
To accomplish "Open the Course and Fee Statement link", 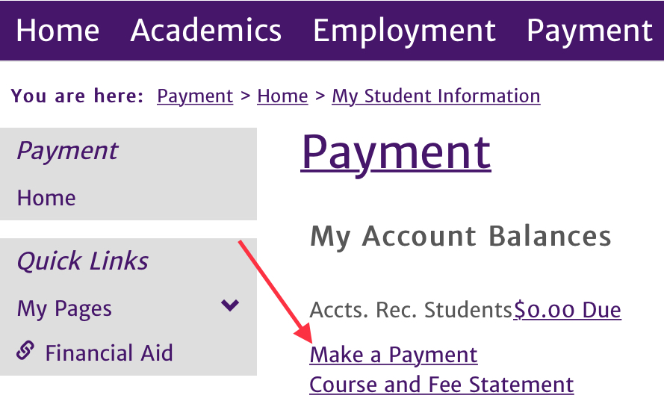I will click(x=441, y=385).
